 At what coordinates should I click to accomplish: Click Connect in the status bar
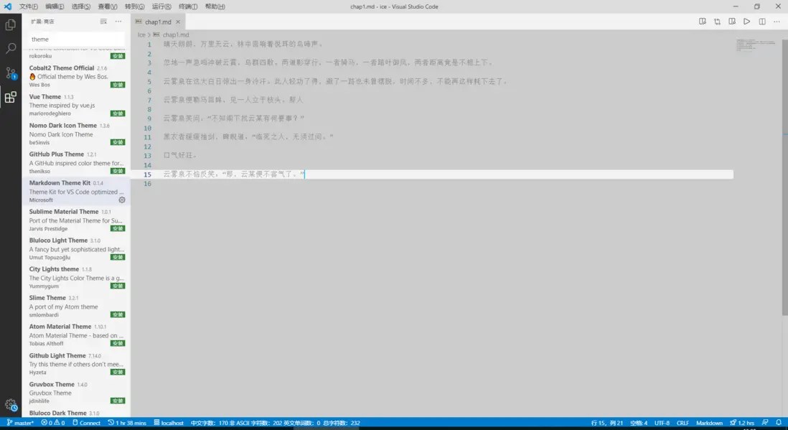pyautogui.click(x=86, y=423)
